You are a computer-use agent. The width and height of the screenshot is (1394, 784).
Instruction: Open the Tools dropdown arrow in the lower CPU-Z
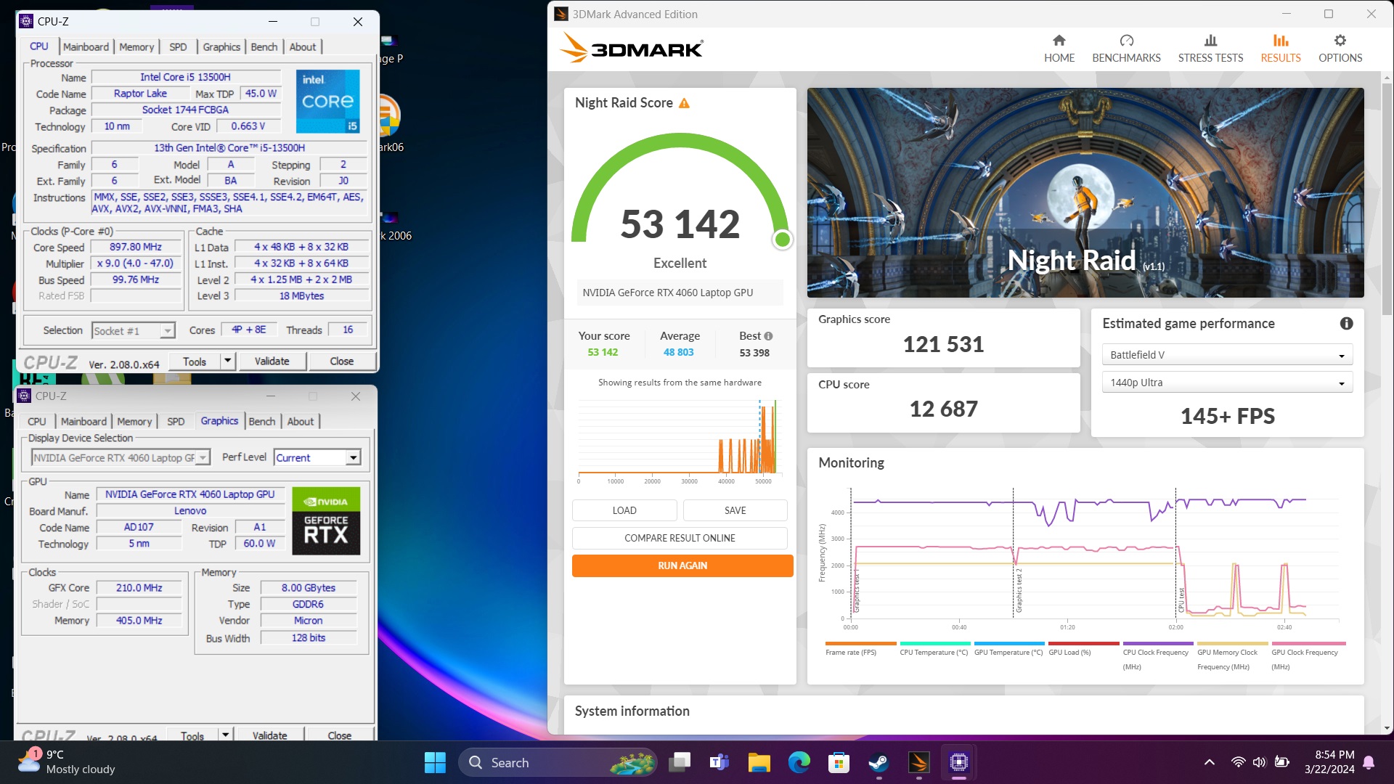click(x=226, y=735)
